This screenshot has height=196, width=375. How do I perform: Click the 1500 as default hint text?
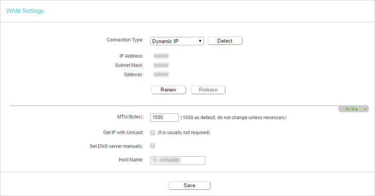pyautogui.click(x=234, y=118)
